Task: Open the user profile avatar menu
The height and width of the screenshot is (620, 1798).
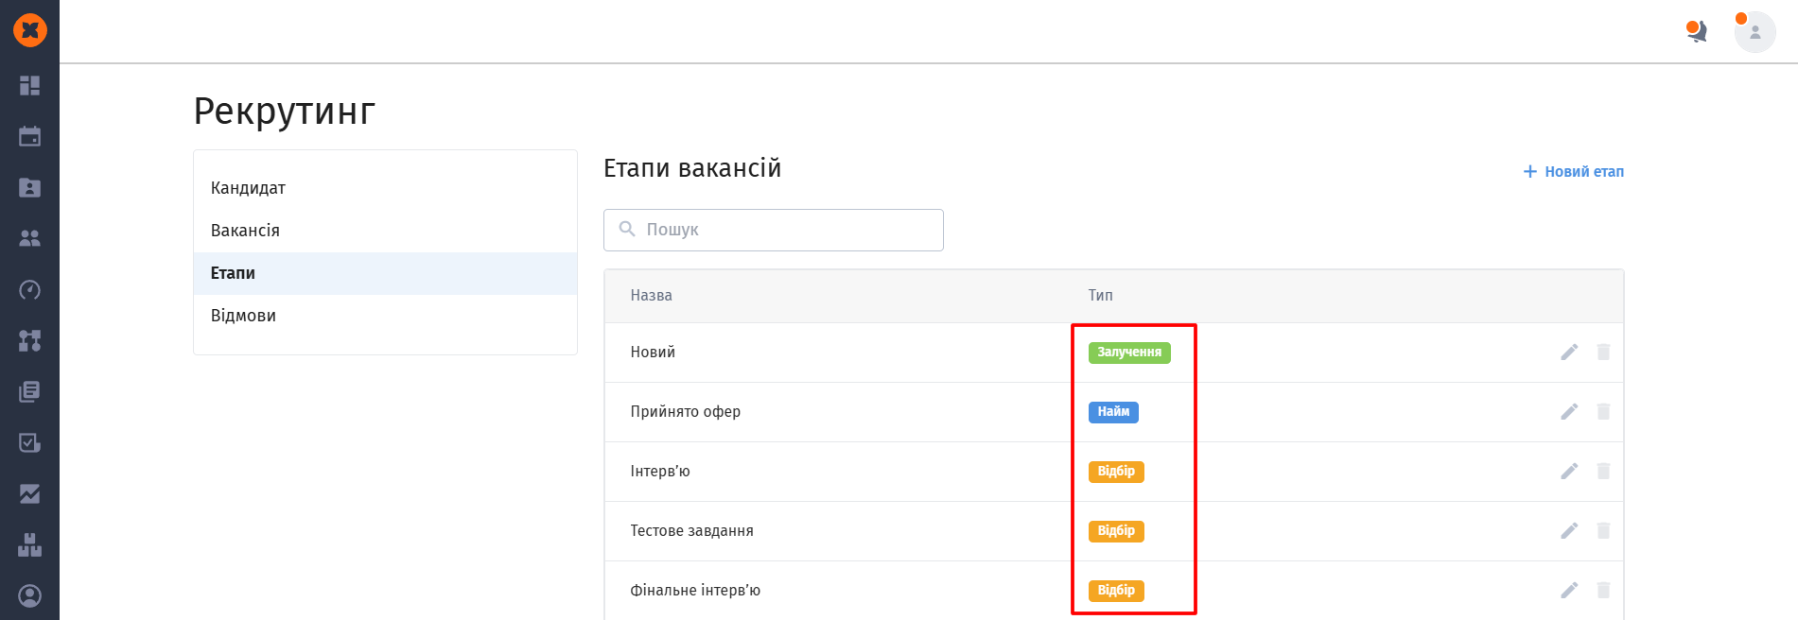Action: click(1754, 32)
